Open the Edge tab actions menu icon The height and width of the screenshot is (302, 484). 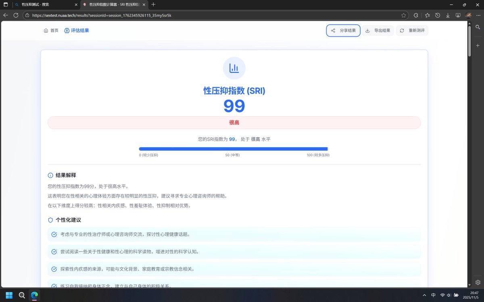[6, 4]
